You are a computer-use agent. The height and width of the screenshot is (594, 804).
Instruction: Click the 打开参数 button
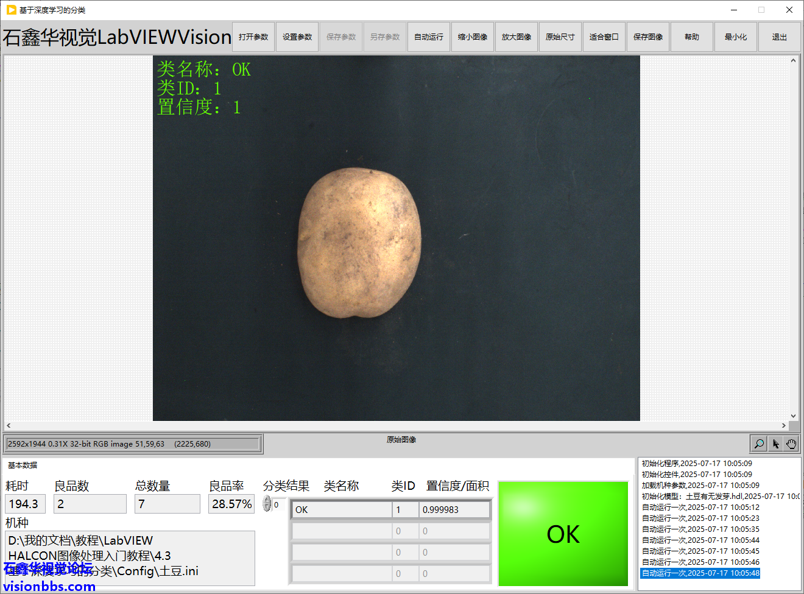(253, 37)
